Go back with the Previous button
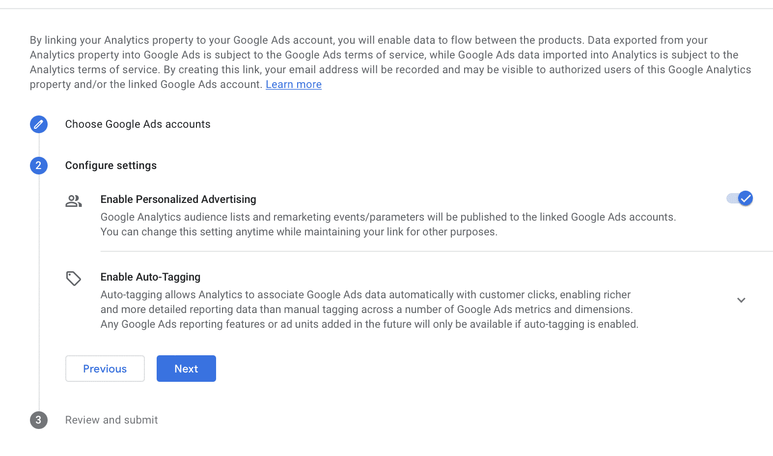This screenshot has width=773, height=456. [x=105, y=369]
